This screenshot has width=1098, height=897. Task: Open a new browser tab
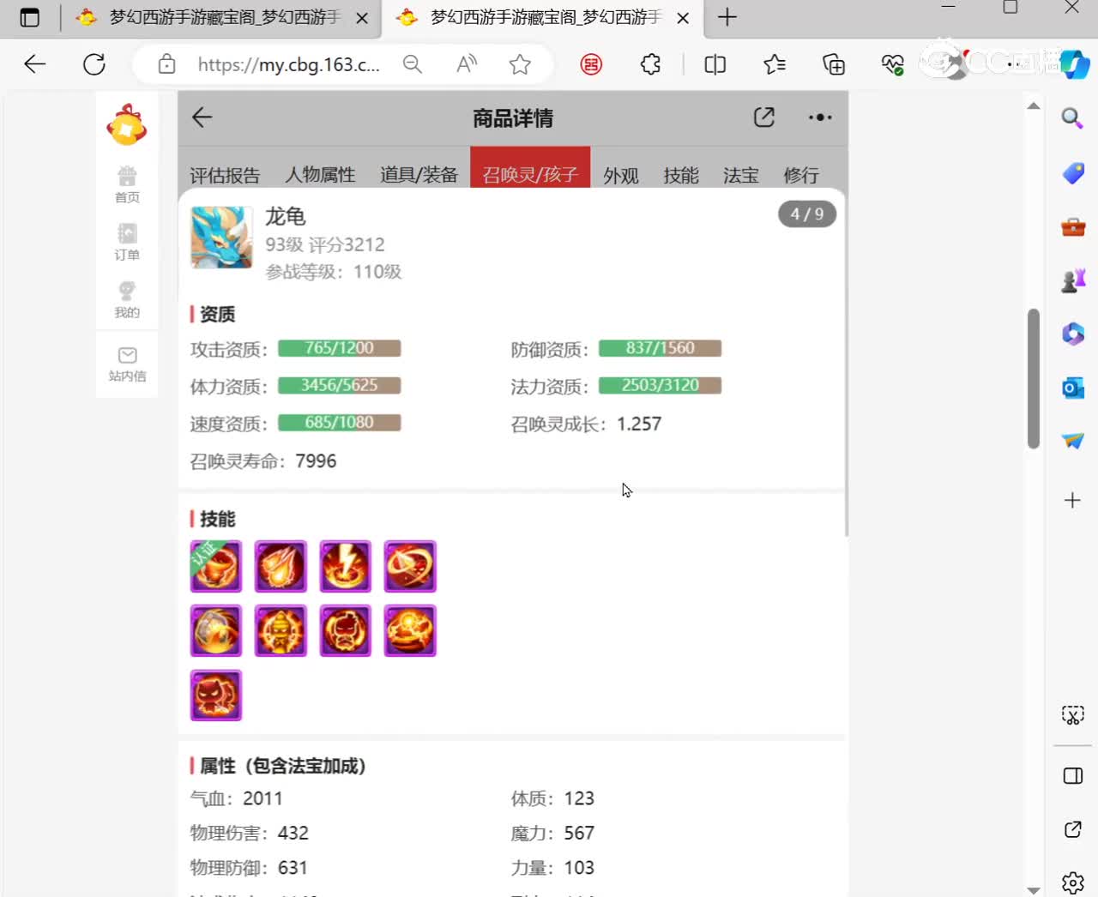pyautogui.click(x=727, y=17)
